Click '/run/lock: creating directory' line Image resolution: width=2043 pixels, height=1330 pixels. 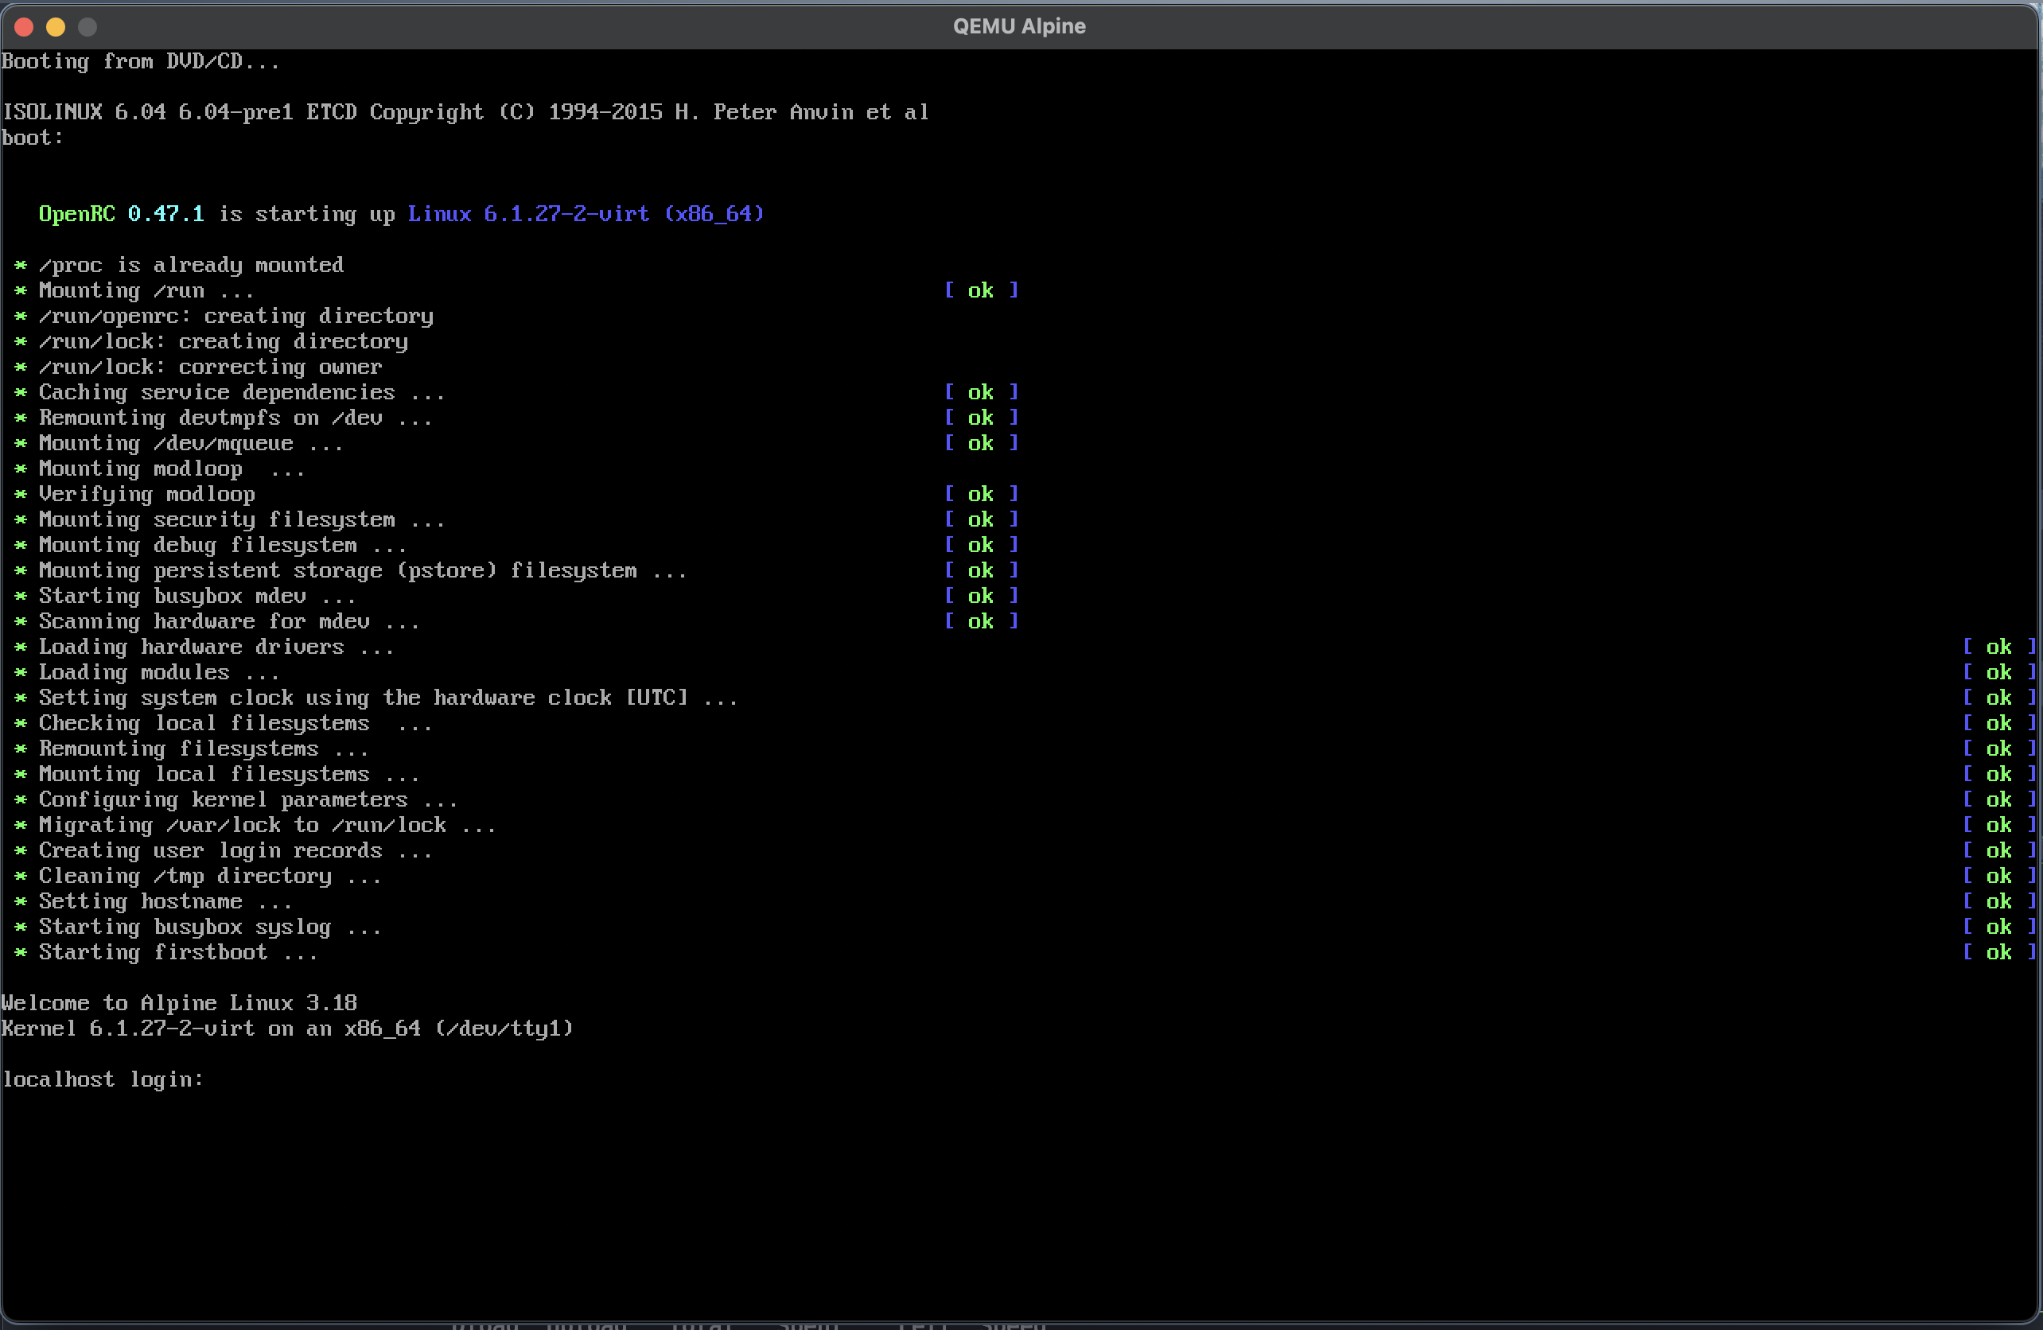[224, 341]
